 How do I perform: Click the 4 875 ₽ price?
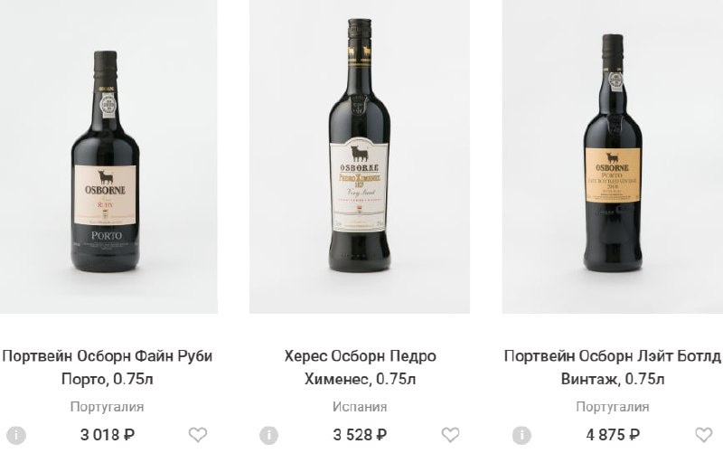click(613, 435)
